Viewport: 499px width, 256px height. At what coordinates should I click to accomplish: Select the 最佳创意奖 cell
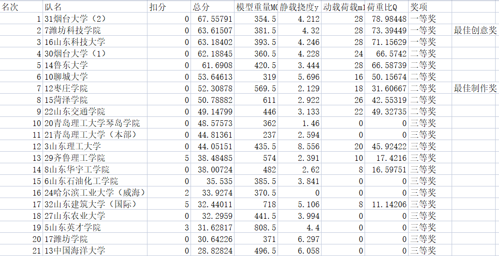475,30
